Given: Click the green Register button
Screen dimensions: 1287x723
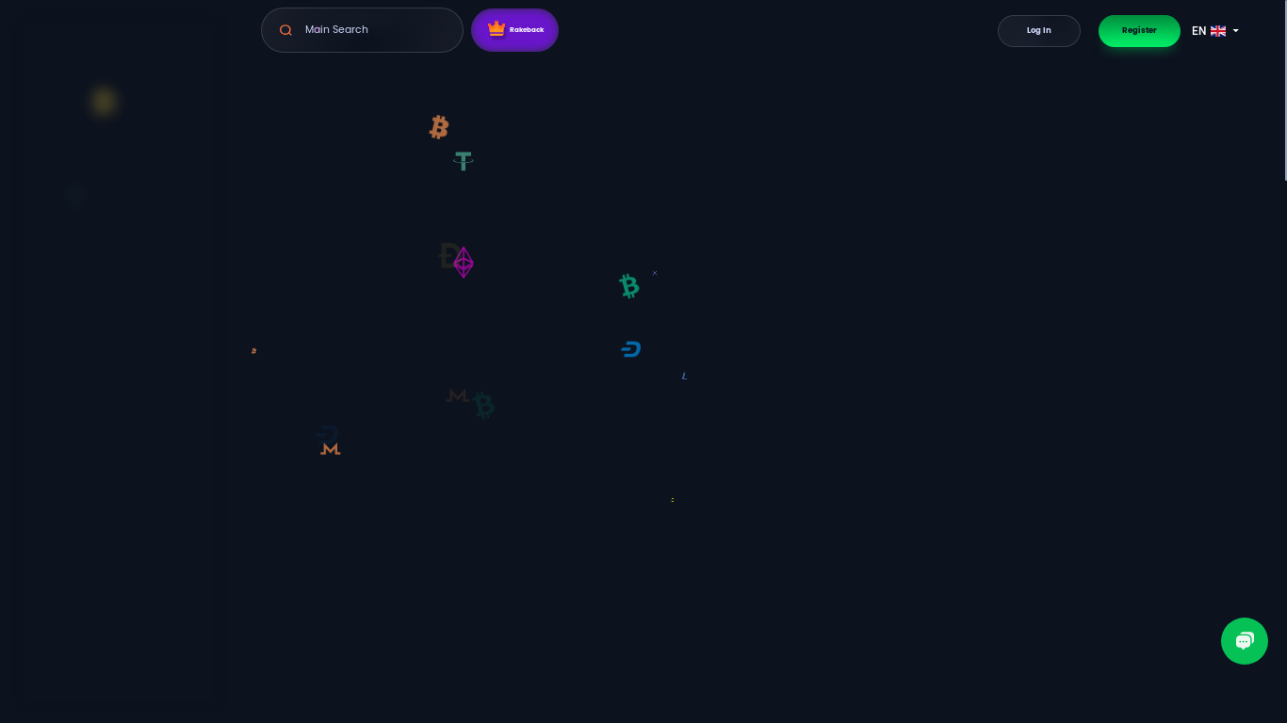Looking at the screenshot, I should [1139, 31].
